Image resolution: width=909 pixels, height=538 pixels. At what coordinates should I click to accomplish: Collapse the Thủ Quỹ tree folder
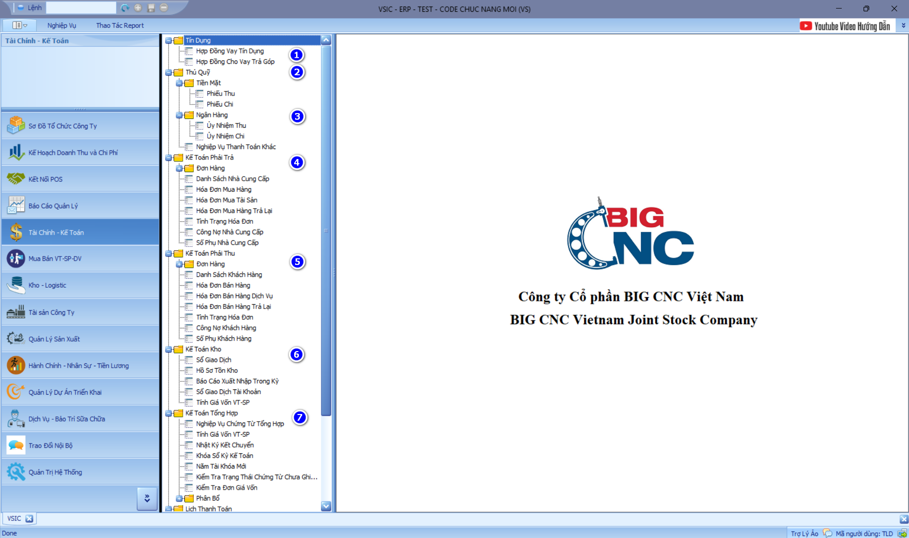(x=169, y=72)
